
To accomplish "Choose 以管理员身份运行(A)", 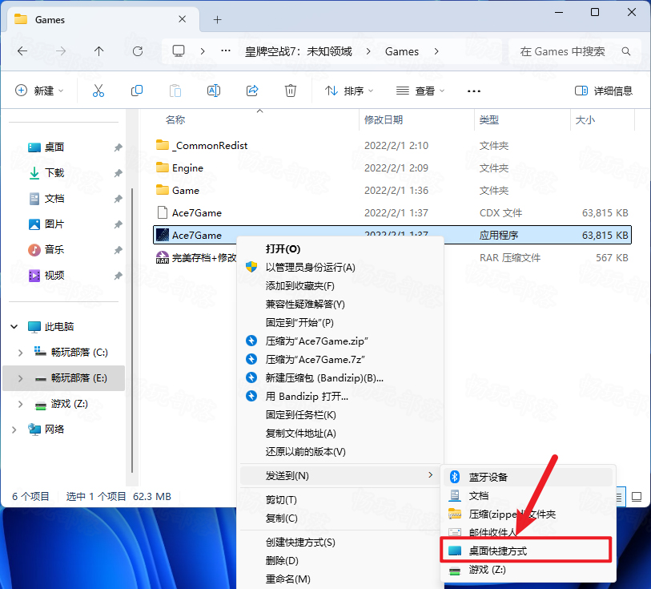I will click(340, 267).
